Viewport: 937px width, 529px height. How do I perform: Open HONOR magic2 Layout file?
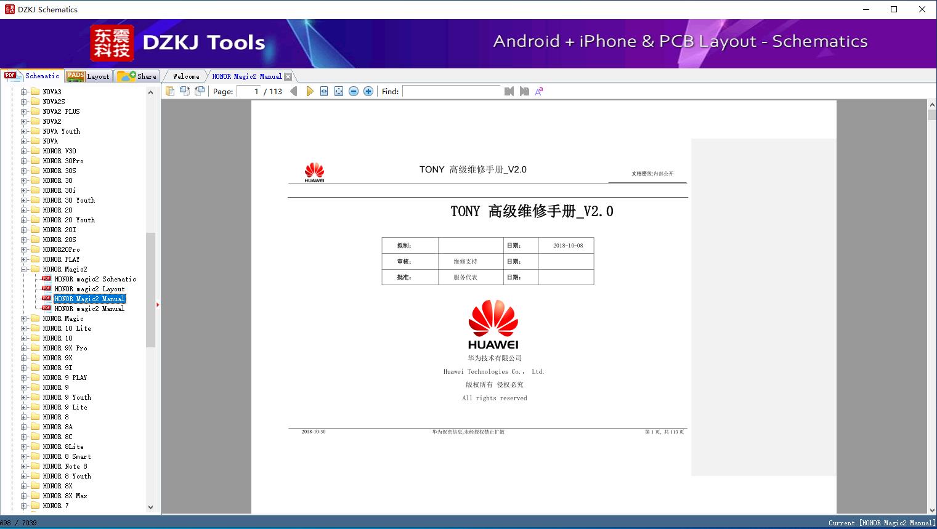pyautogui.click(x=89, y=289)
